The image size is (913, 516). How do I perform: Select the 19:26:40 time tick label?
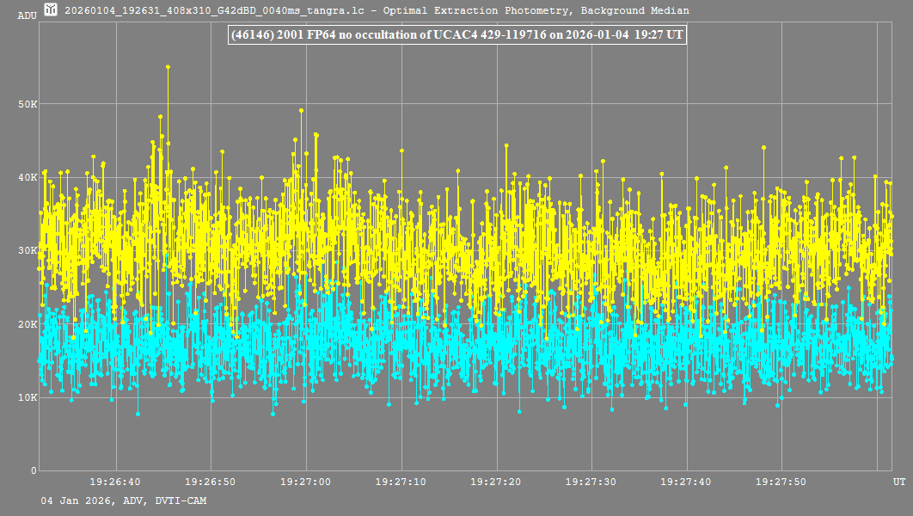coord(115,482)
